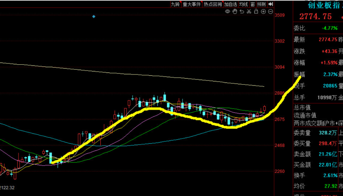This screenshot has width=343, height=196.
Task: Select the scissors cut tool
Action: [249, 11]
